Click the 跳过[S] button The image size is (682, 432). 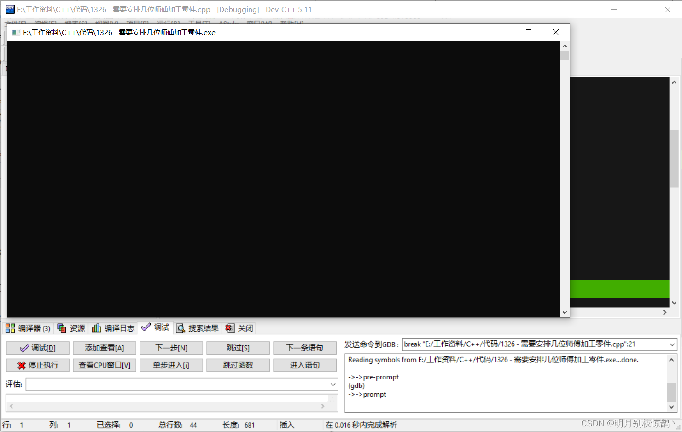(x=238, y=348)
